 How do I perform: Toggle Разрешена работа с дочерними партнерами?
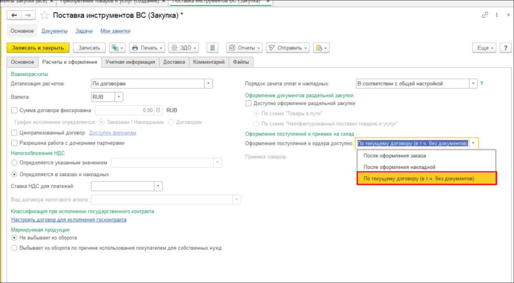pyautogui.click(x=14, y=143)
